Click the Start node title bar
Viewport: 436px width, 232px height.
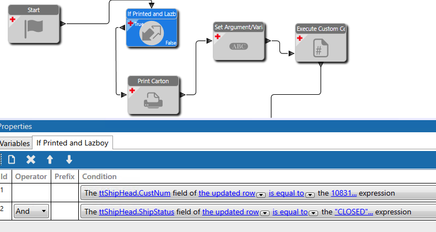coord(34,10)
